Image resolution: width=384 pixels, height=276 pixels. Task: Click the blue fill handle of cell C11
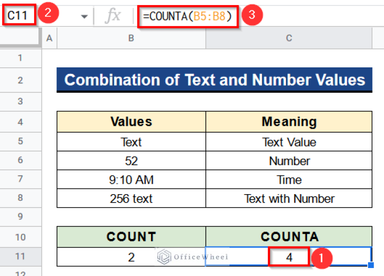(x=370, y=266)
